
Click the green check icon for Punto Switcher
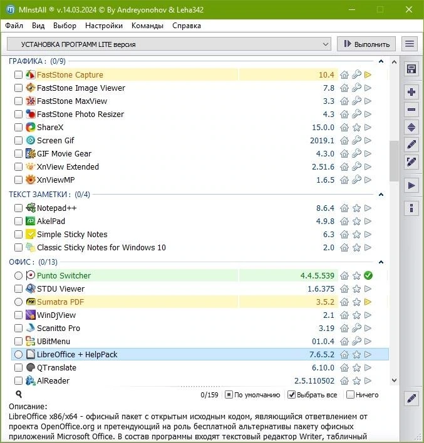[368, 275]
